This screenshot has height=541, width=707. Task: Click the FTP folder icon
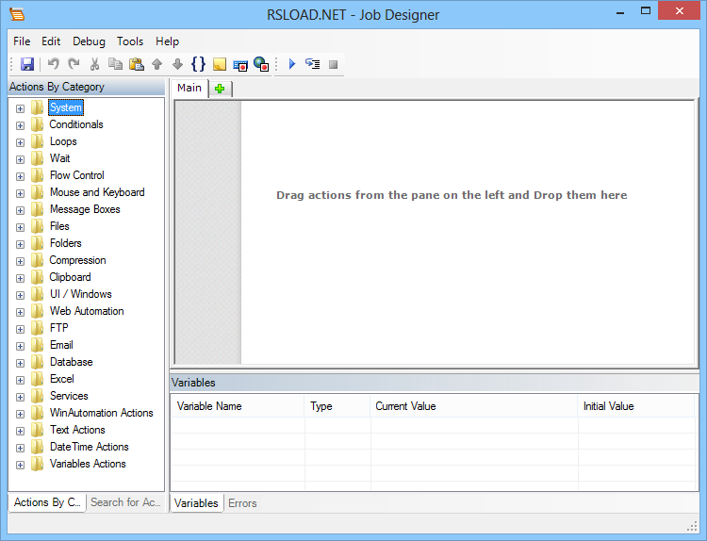point(37,328)
